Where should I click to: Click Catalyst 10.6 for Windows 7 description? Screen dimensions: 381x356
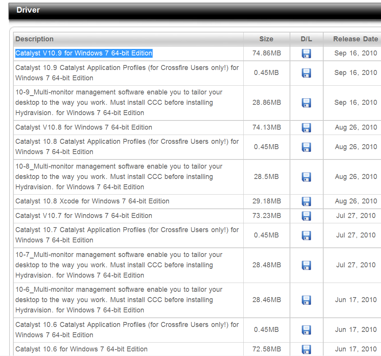81,349
